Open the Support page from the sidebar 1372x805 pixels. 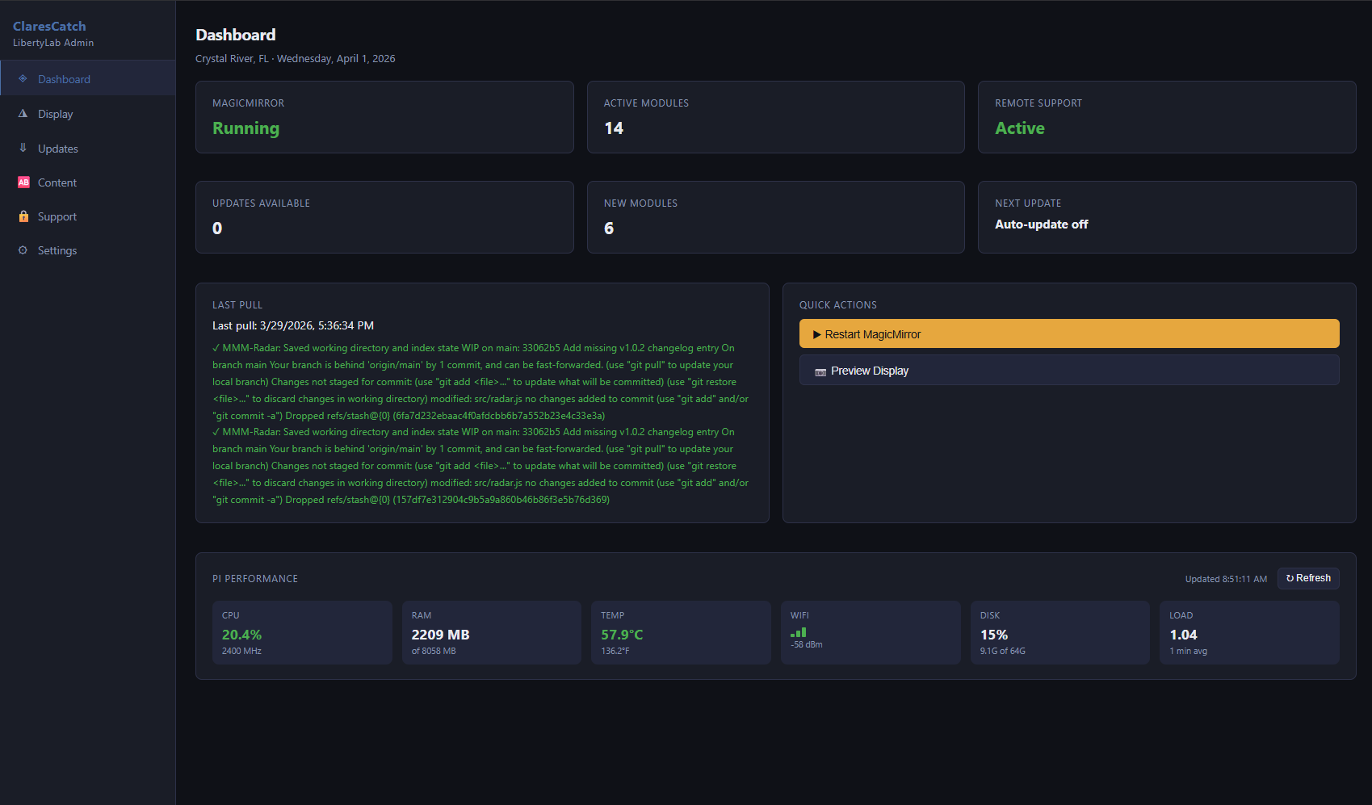pyautogui.click(x=57, y=216)
